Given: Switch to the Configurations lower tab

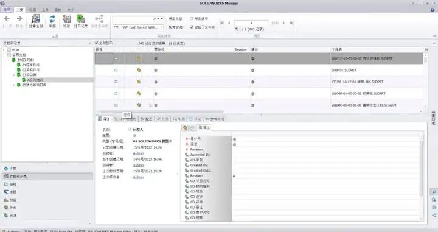Looking at the screenshot, I should (x=147, y=119).
